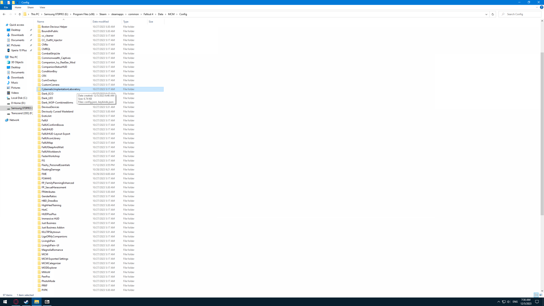This screenshot has width=544, height=306.
Task: Open the Help question mark icon
Action: tap(541, 7)
